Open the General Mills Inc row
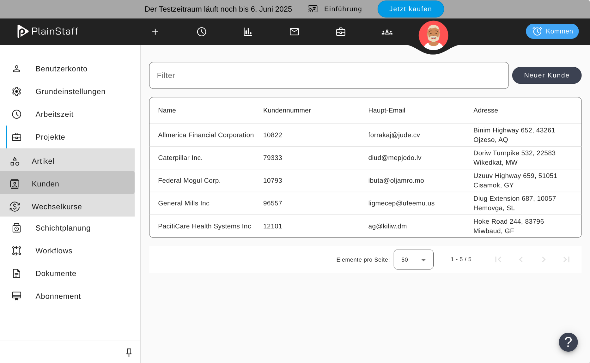The width and height of the screenshot is (590, 363). click(x=365, y=203)
